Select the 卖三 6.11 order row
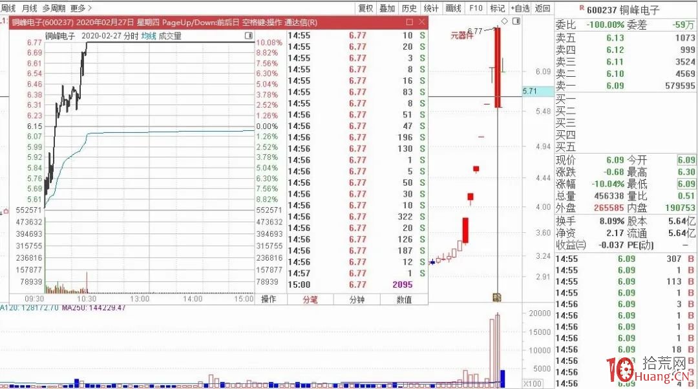Image resolution: width=698 pixels, height=389 pixels. [626, 62]
